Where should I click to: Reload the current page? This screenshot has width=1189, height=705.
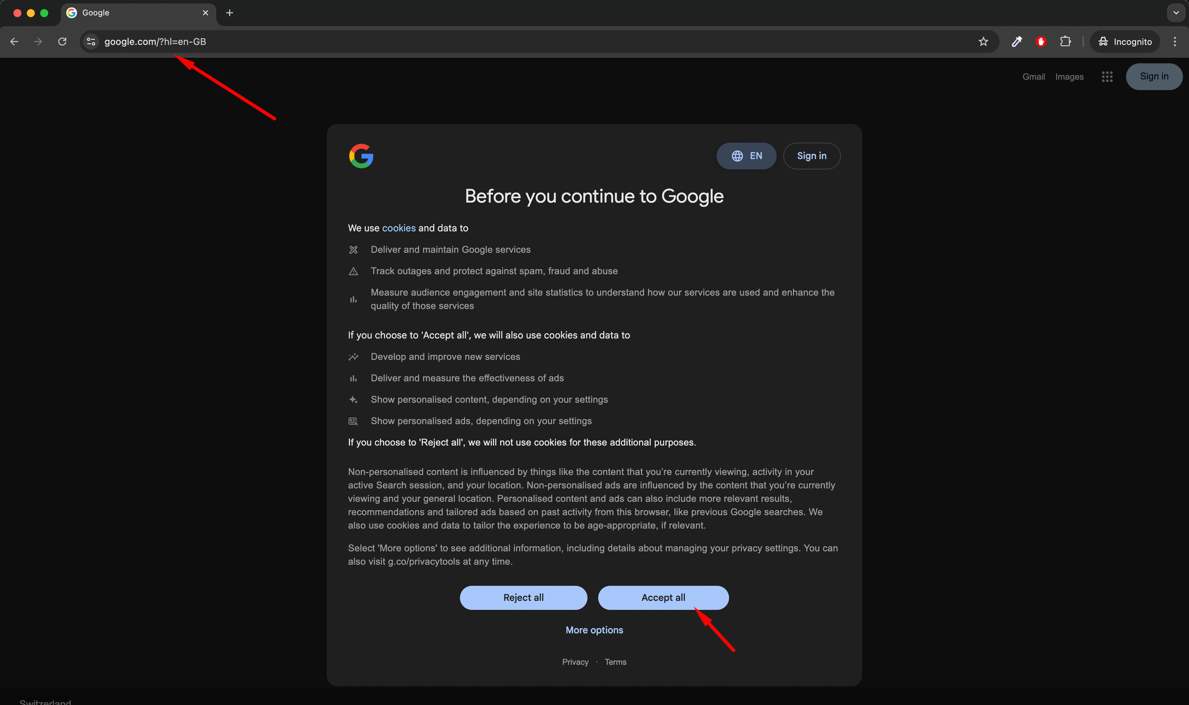(62, 42)
